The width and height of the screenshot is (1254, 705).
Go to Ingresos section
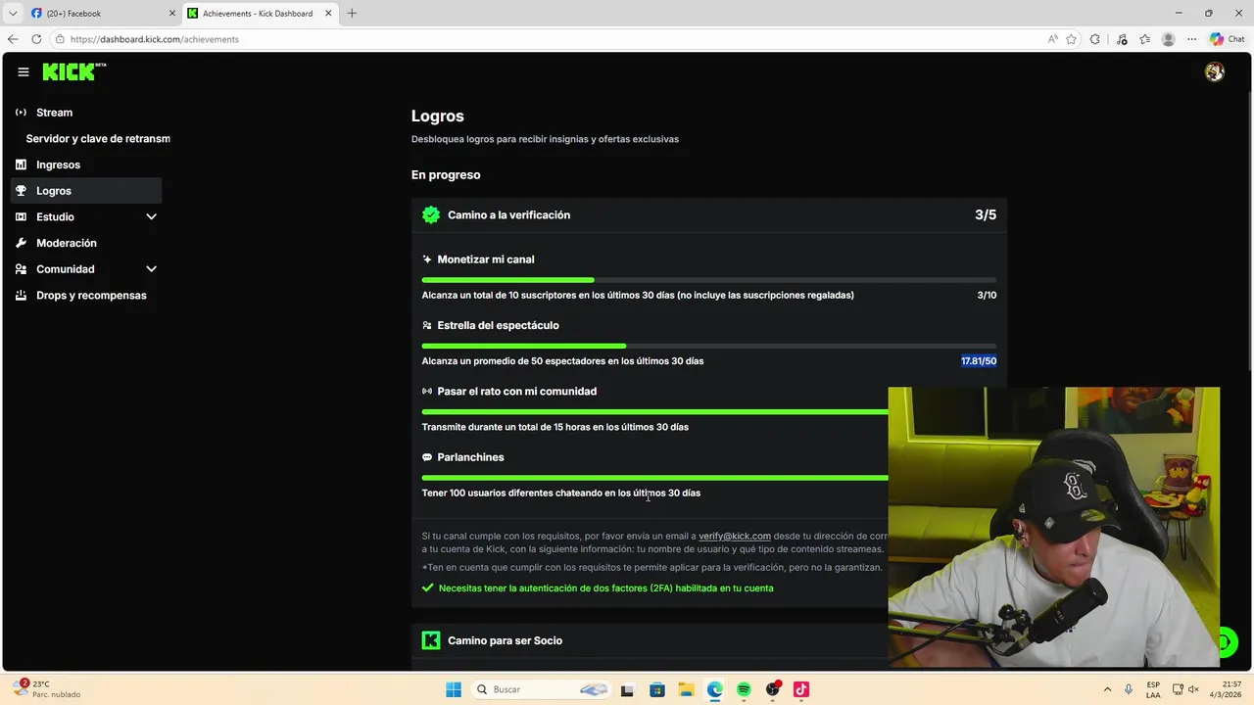click(x=86, y=164)
